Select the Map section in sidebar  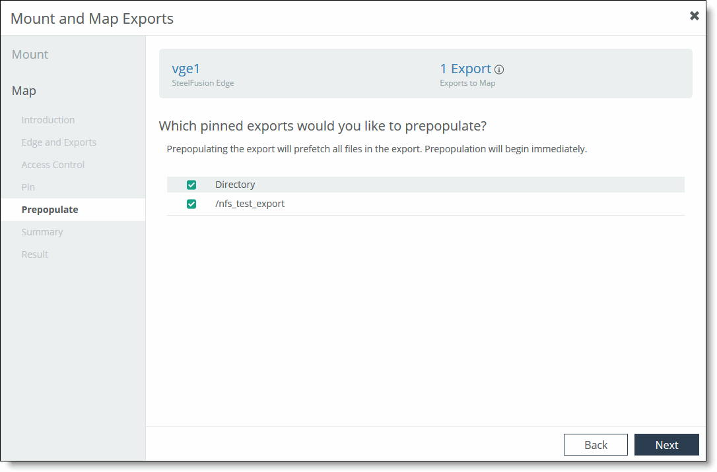point(24,90)
